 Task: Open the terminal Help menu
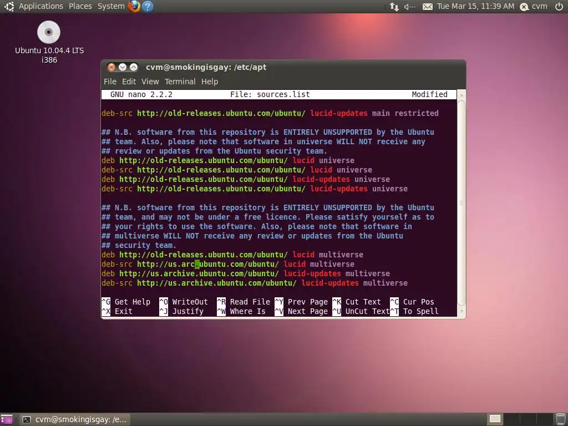pos(209,82)
